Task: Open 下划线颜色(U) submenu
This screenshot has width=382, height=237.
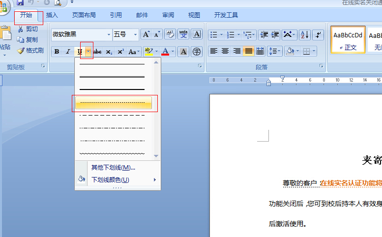Action: [118, 180]
